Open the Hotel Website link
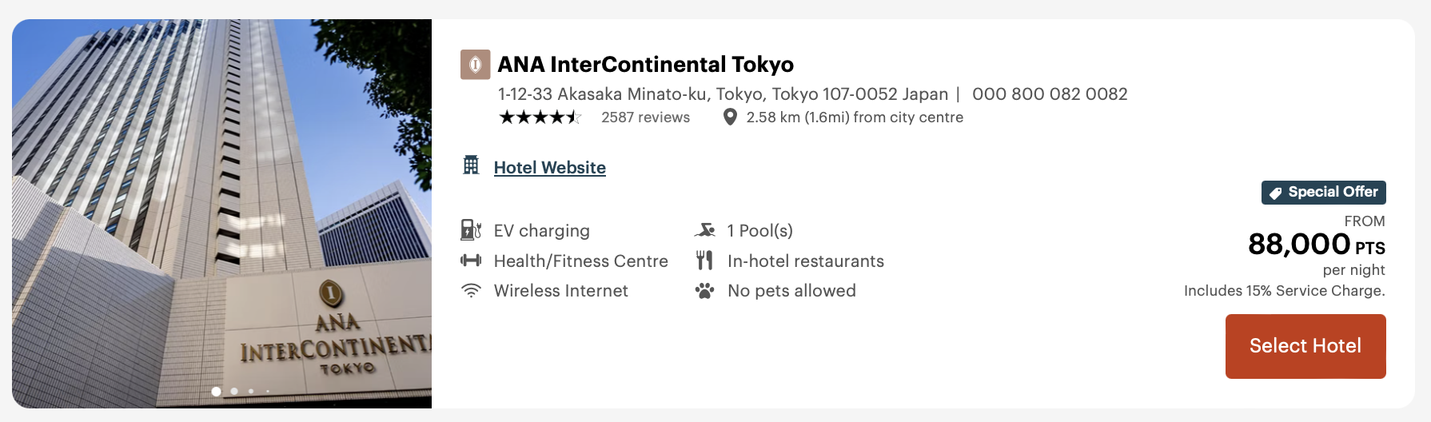Viewport: 1431px width, 422px height. [549, 168]
